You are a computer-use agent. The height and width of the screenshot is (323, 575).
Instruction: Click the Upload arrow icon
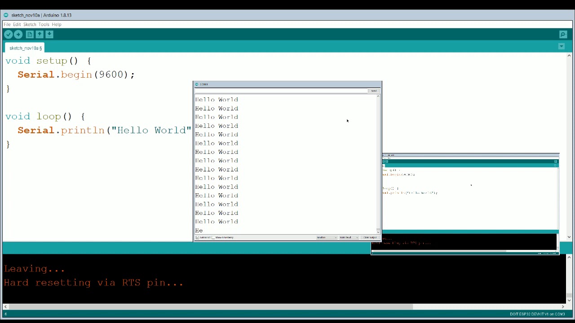coord(18,35)
